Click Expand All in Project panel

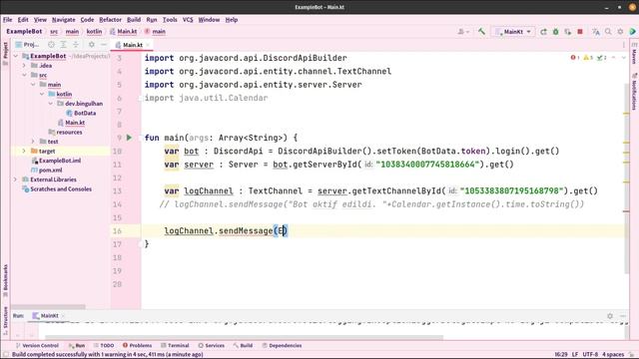coord(63,44)
